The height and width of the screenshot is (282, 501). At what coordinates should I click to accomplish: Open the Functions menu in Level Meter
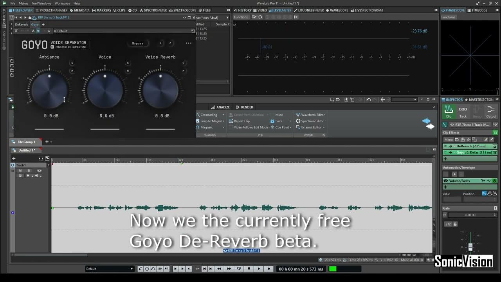click(241, 17)
